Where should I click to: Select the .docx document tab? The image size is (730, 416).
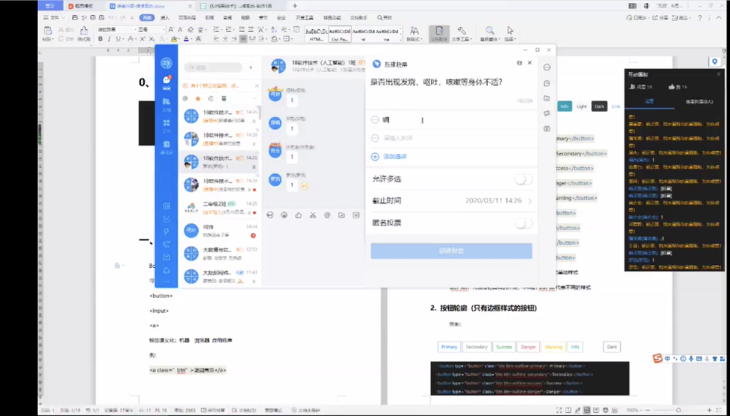coord(151,6)
